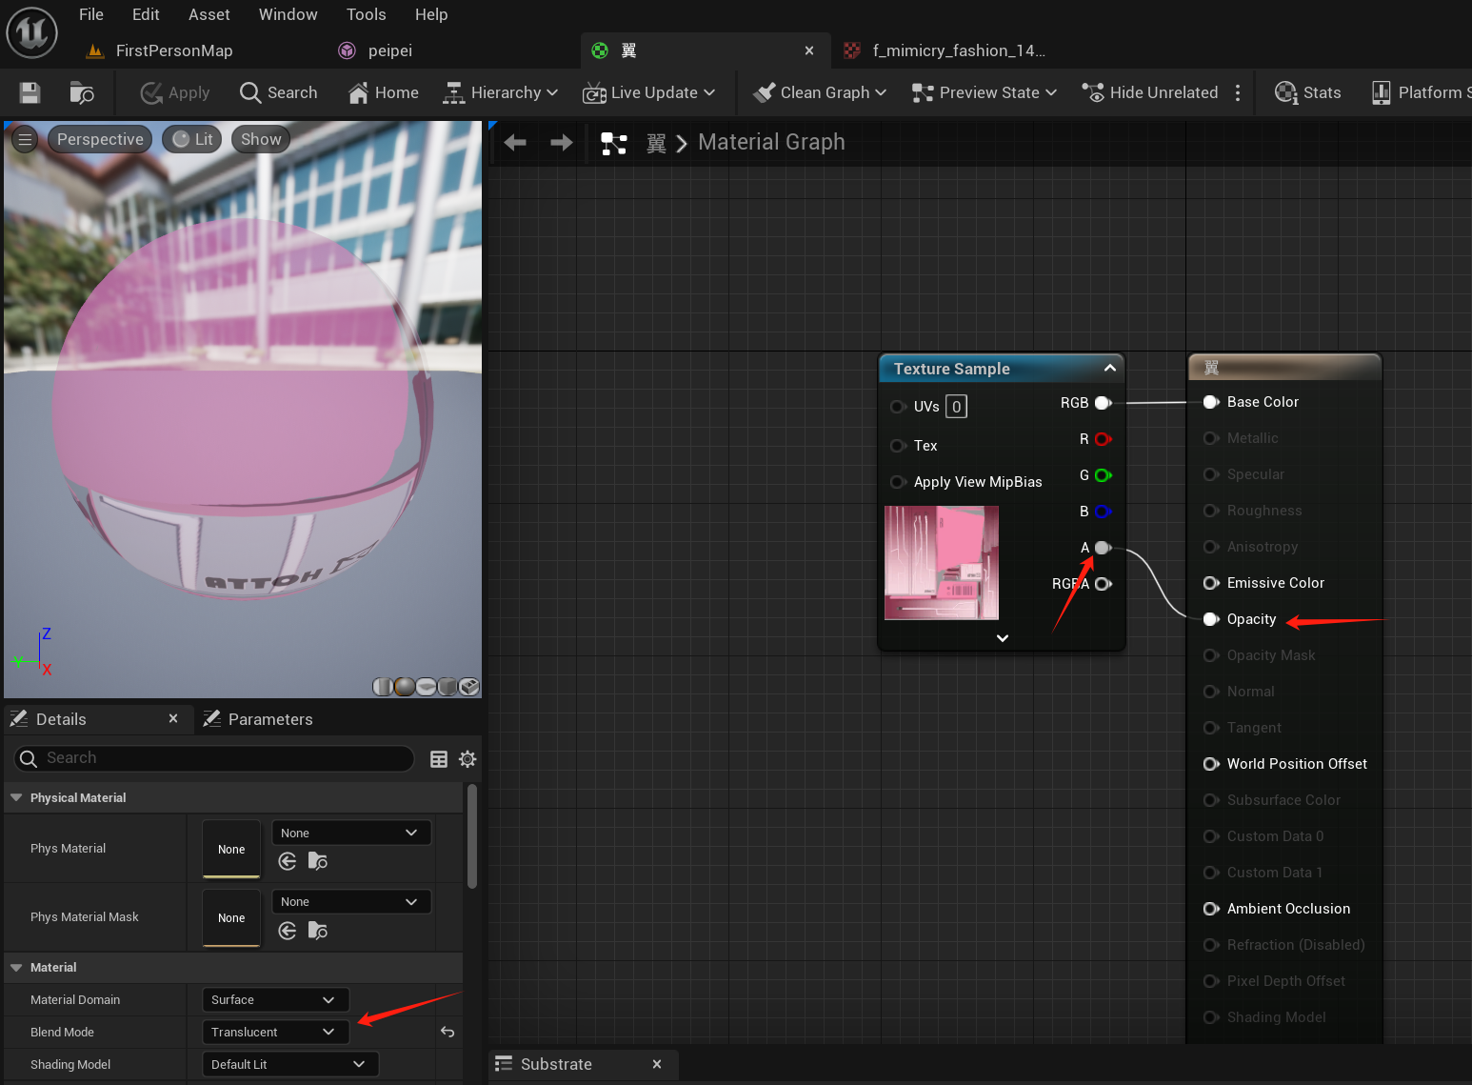Open the Phys Material asset dropdown
Screen dimensions: 1472x1085
tap(351, 833)
